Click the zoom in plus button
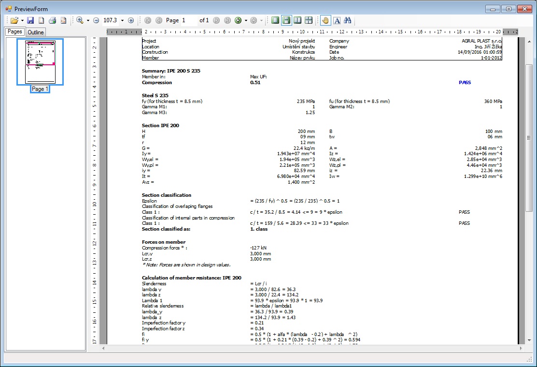Image resolution: width=537 pixels, height=367 pixels. coord(131,20)
